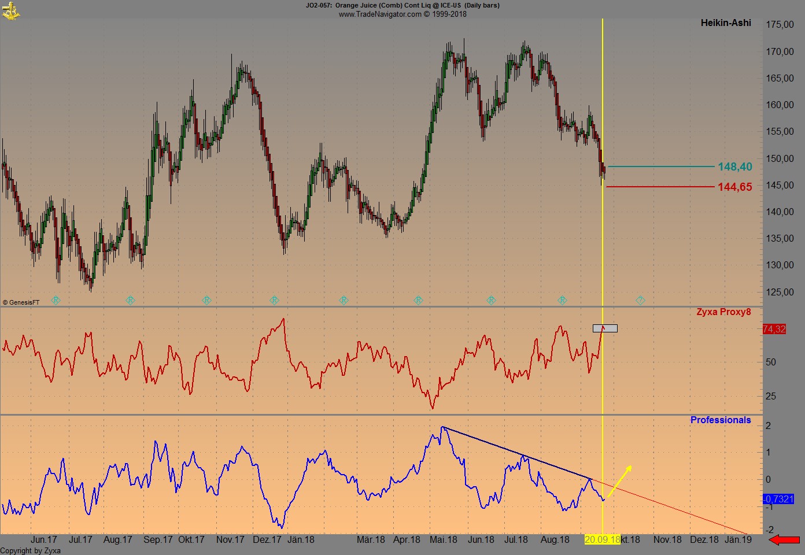Viewport: 805px width, 555px height.
Task: Click the "R" diamond marker above Dez.17
Action: tap(273, 300)
